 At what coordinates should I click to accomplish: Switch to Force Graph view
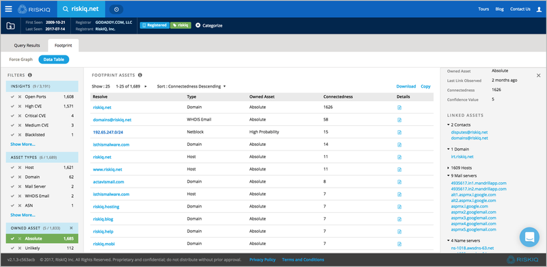pos(21,60)
